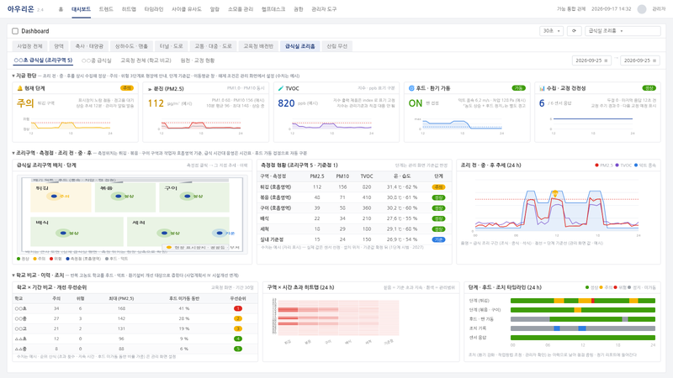673x378 pixels.
Task: Click the bar chart icon on 수집·교정 건전성 card
Action: click(x=542, y=88)
